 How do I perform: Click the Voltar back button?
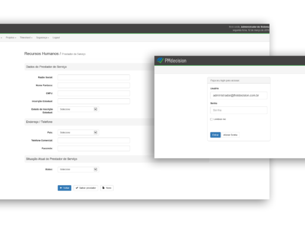(x=65, y=188)
